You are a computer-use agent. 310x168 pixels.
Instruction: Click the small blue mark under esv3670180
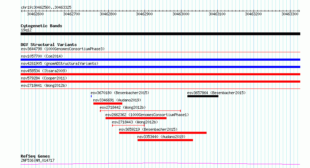[x=91, y=96]
